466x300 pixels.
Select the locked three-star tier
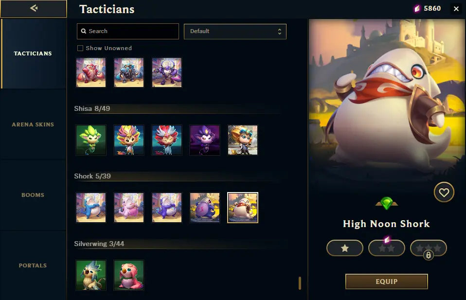(428, 248)
